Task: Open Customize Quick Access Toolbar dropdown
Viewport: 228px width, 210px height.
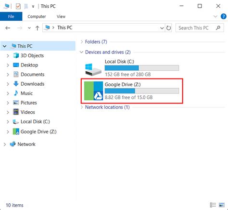Action: click(33, 7)
